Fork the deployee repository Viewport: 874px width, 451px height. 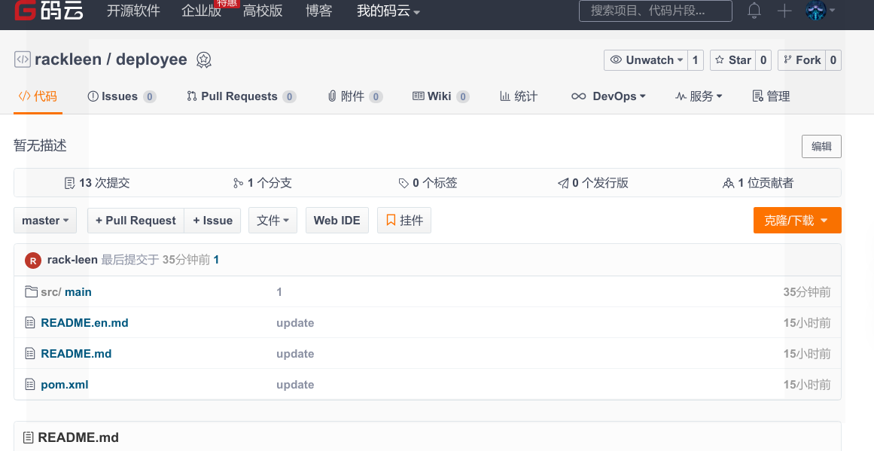click(801, 60)
